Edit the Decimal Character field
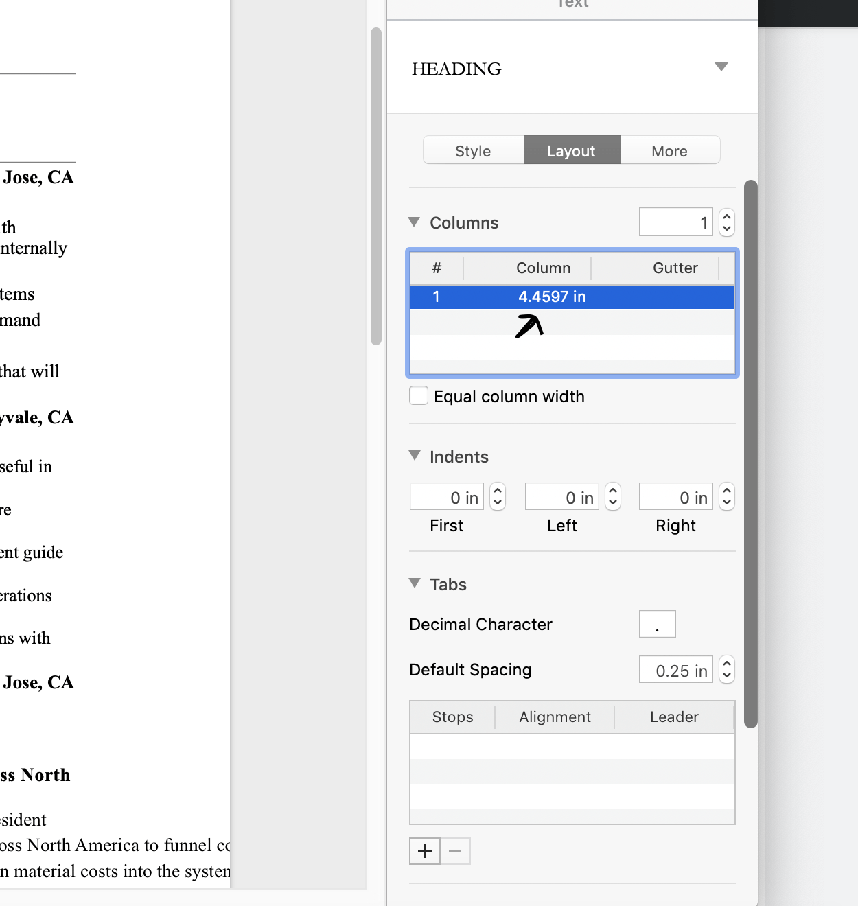This screenshot has height=906, width=858. pyautogui.click(x=657, y=624)
